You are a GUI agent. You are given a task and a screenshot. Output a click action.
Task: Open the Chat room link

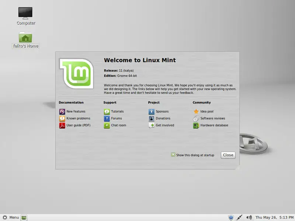tap(118, 125)
